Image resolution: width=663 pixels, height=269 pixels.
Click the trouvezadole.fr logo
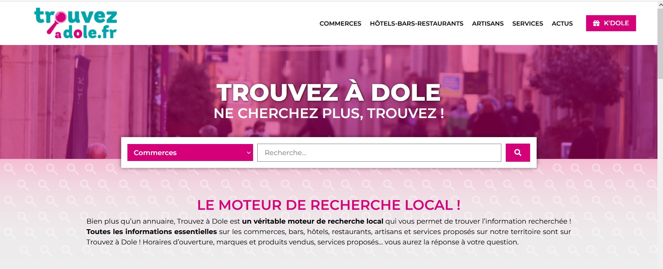coord(75,23)
